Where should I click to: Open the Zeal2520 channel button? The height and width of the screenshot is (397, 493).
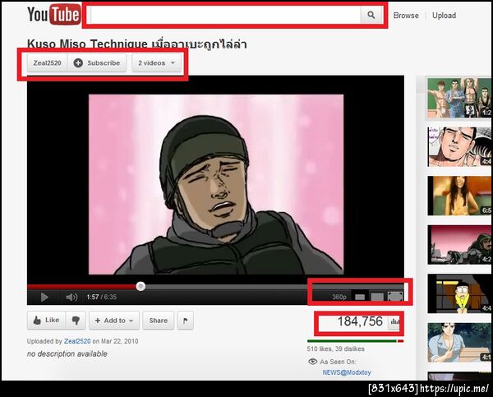click(x=47, y=63)
